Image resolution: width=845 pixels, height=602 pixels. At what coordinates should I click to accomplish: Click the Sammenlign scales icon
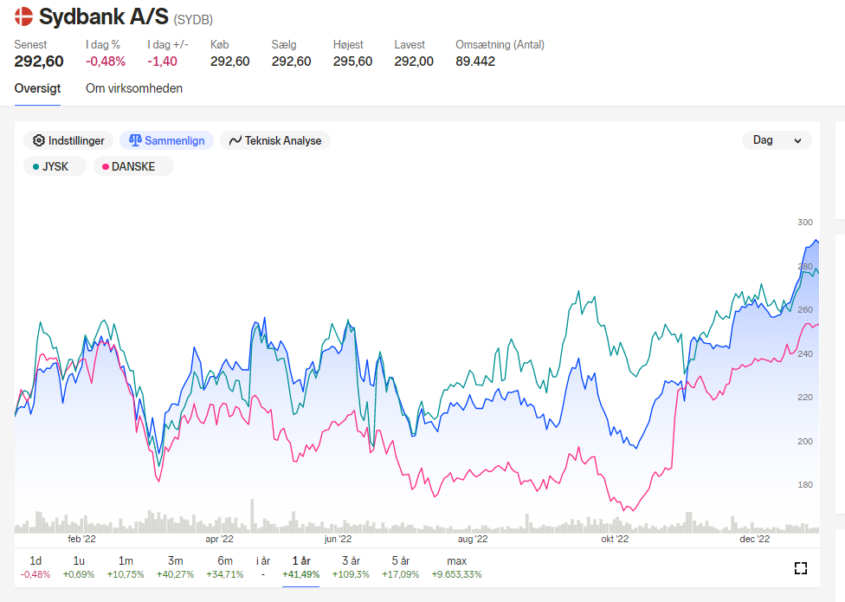point(135,140)
